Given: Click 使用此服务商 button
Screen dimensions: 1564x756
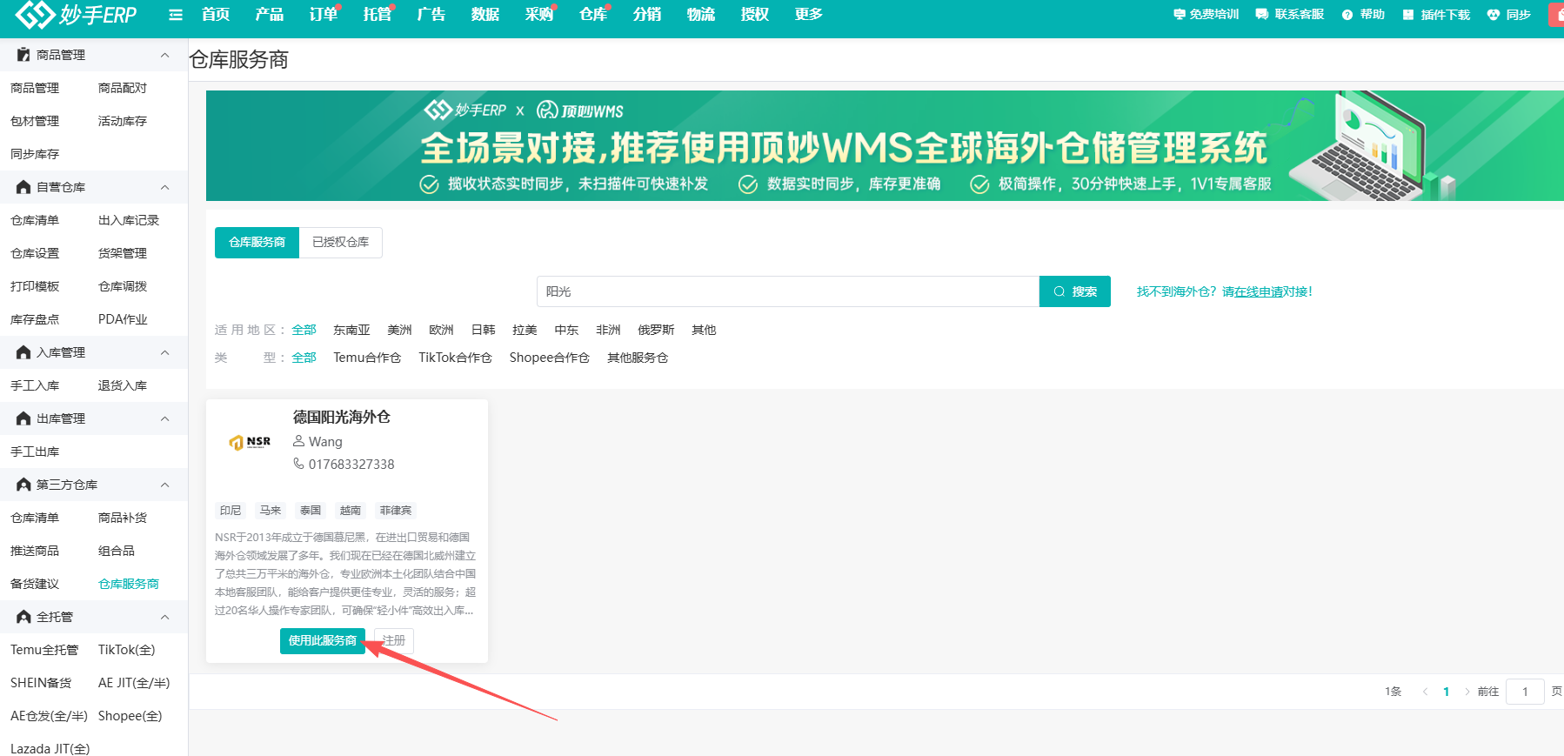Looking at the screenshot, I should point(323,641).
